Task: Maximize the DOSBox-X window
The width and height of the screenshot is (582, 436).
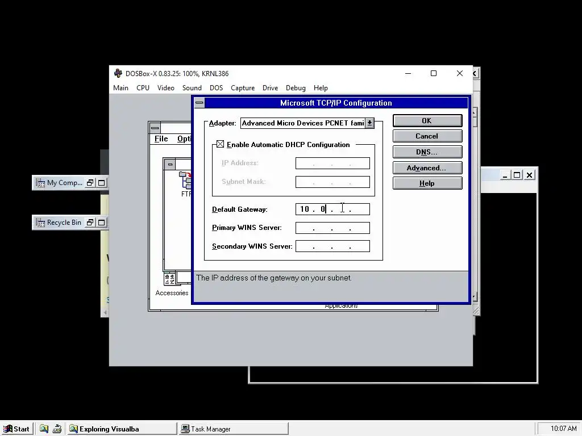Action: tap(433, 73)
